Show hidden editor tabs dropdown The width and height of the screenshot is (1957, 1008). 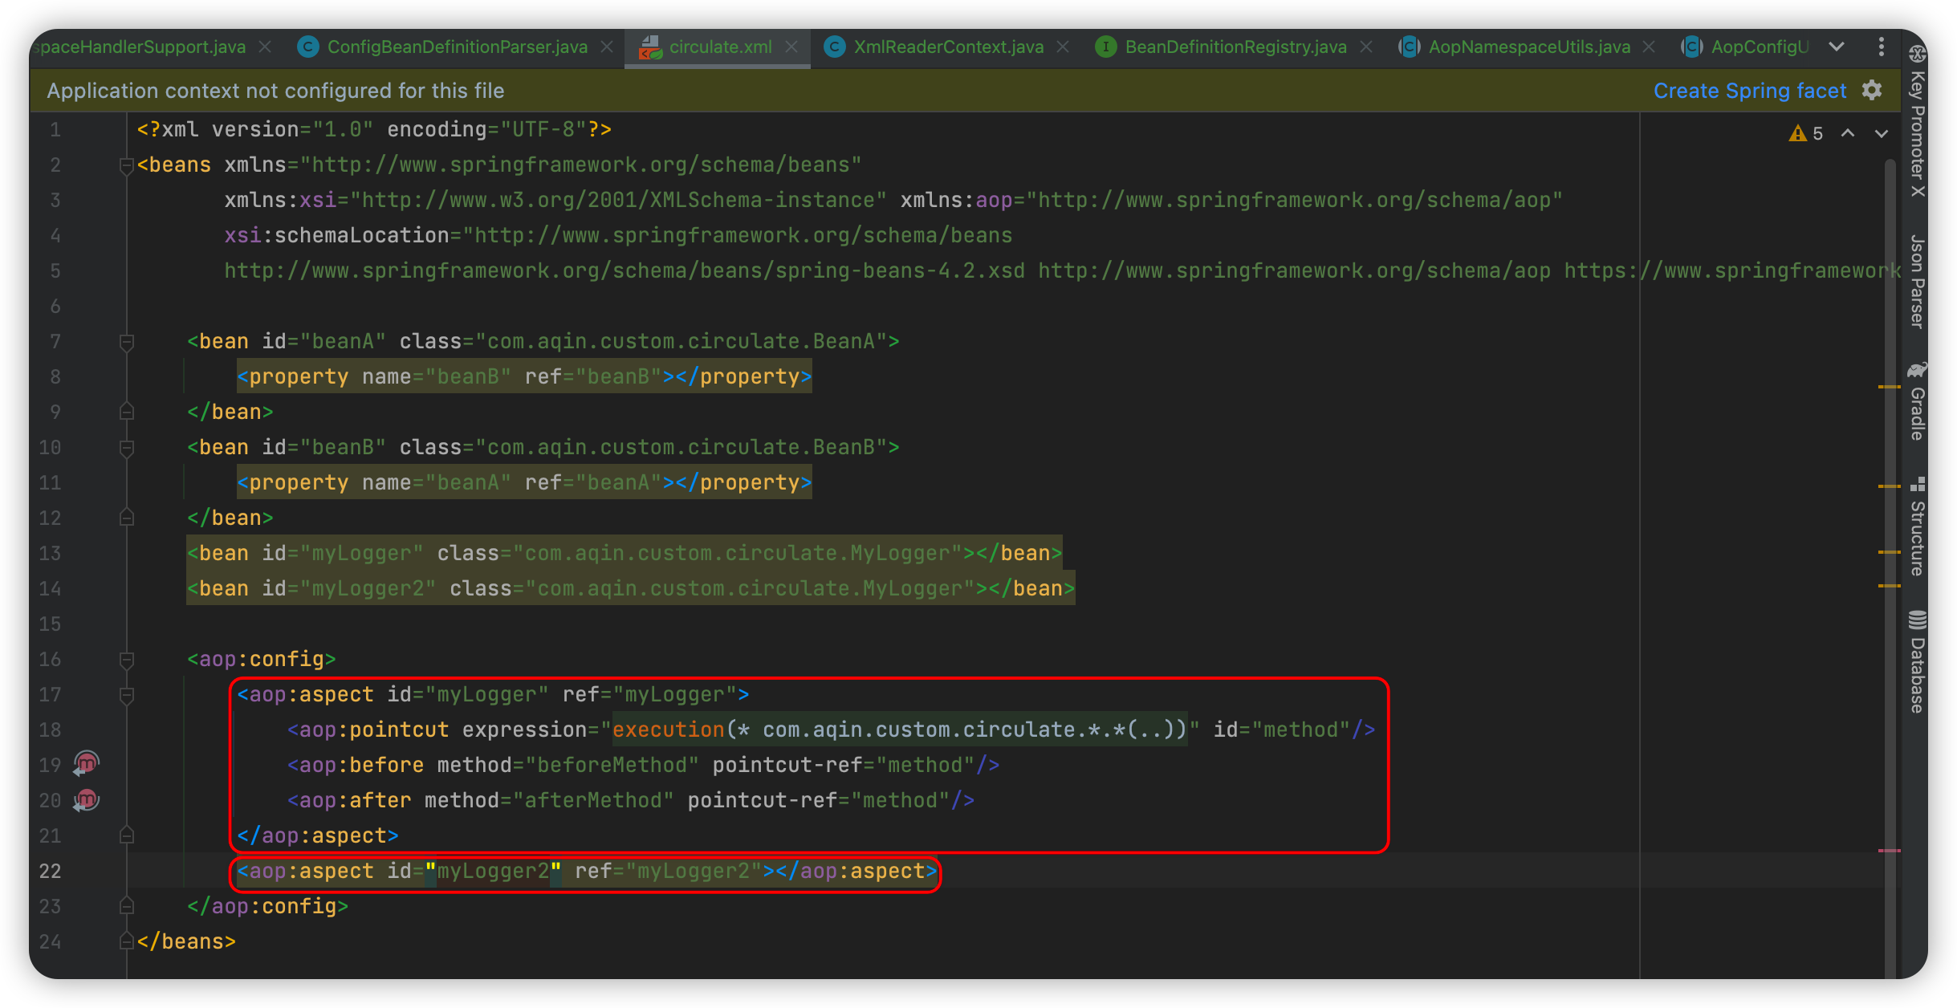(x=1837, y=47)
